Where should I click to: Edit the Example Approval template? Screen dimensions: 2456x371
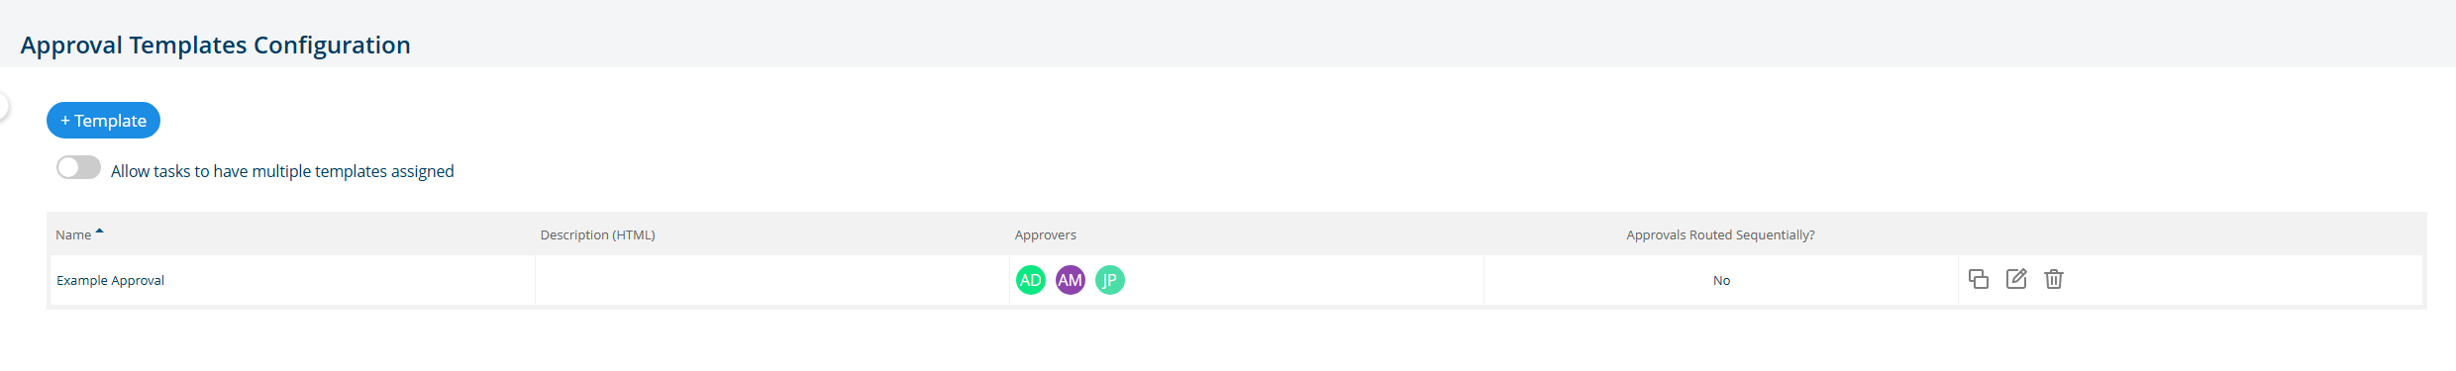click(x=2016, y=279)
